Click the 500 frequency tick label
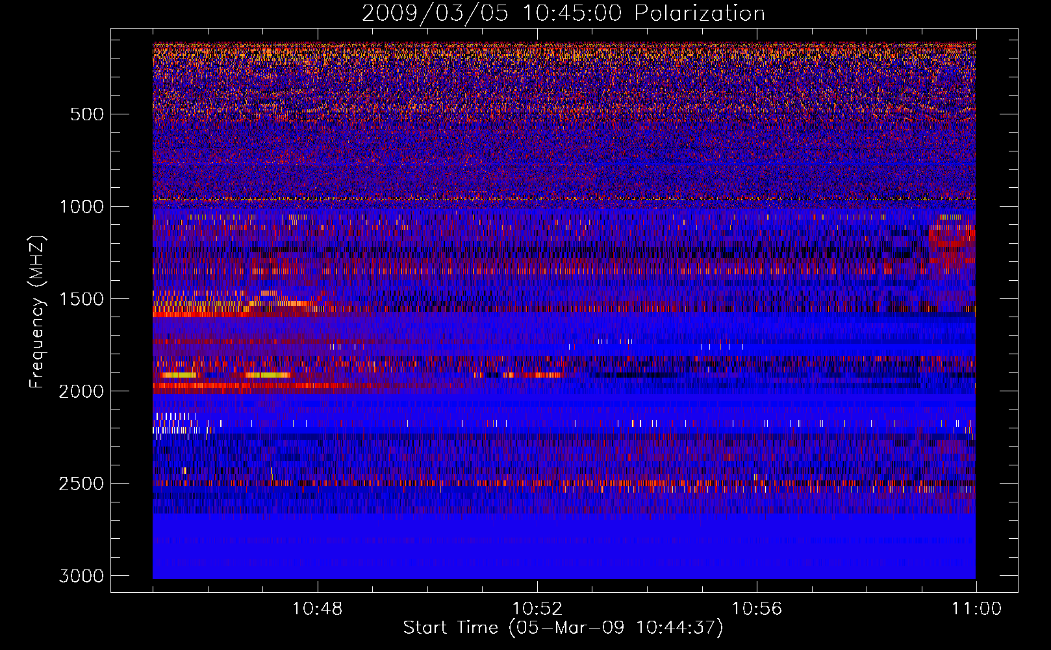 point(87,114)
